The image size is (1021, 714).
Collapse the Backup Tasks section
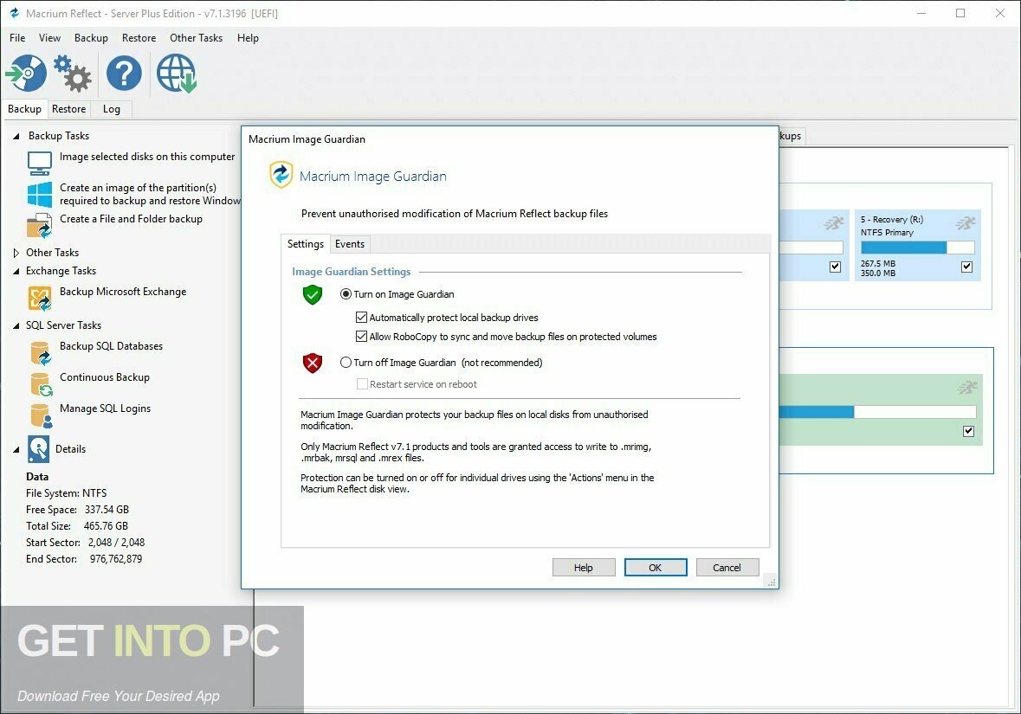[x=16, y=136]
